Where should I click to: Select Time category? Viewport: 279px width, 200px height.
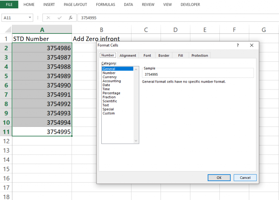point(117,89)
